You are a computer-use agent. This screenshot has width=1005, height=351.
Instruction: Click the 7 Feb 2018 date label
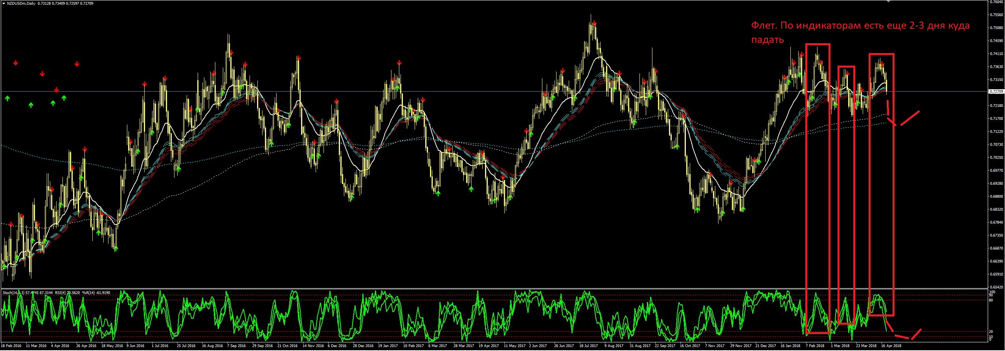click(815, 346)
